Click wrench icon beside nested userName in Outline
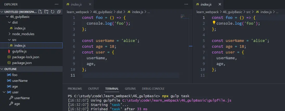 11,98
